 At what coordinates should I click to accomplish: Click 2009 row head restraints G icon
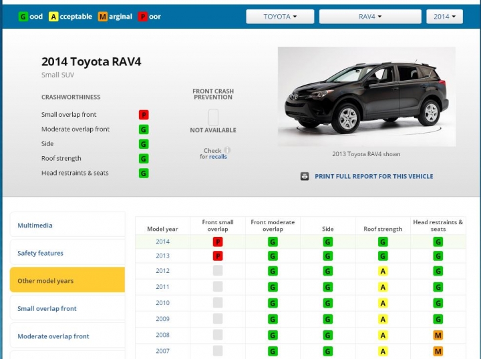tap(438, 319)
